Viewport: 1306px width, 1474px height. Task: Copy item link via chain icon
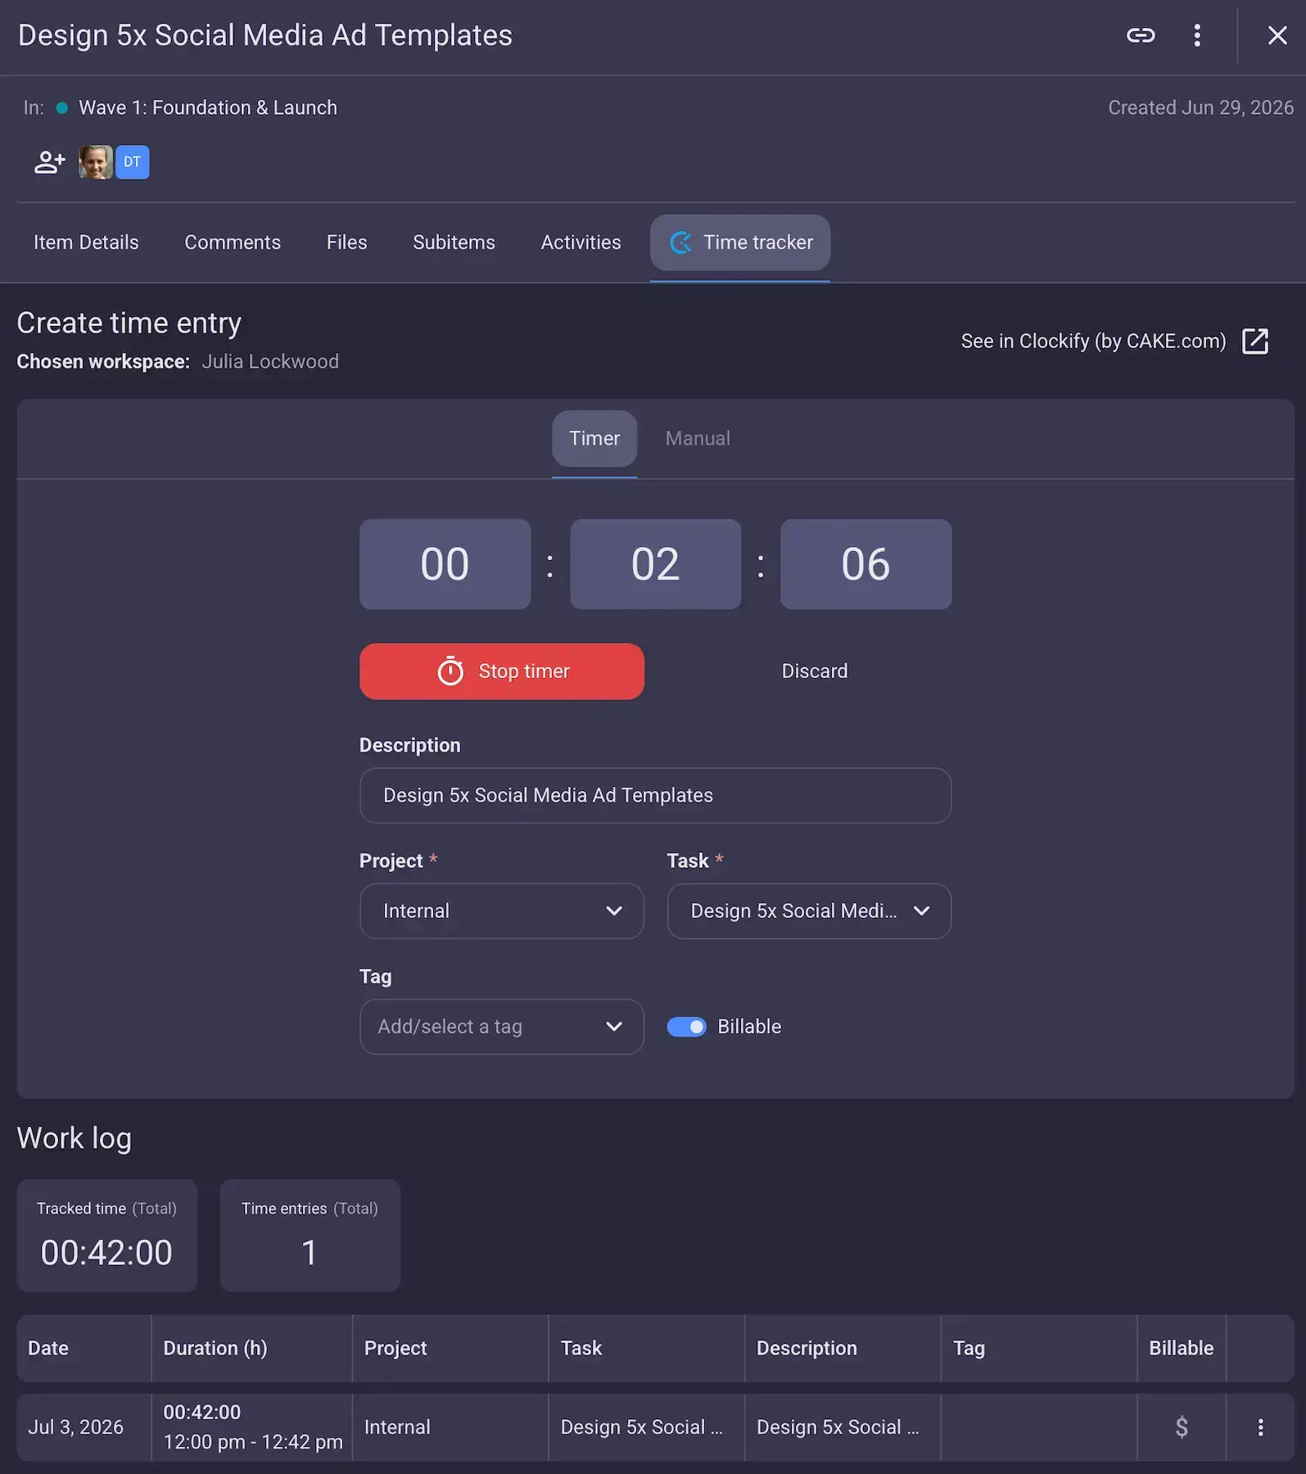click(x=1141, y=35)
